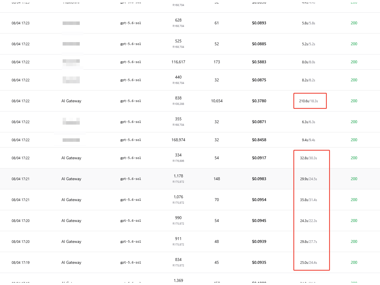Select the 24.3s/22.3s latency cell
Screen dimensions: 380x285
click(309, 221)
